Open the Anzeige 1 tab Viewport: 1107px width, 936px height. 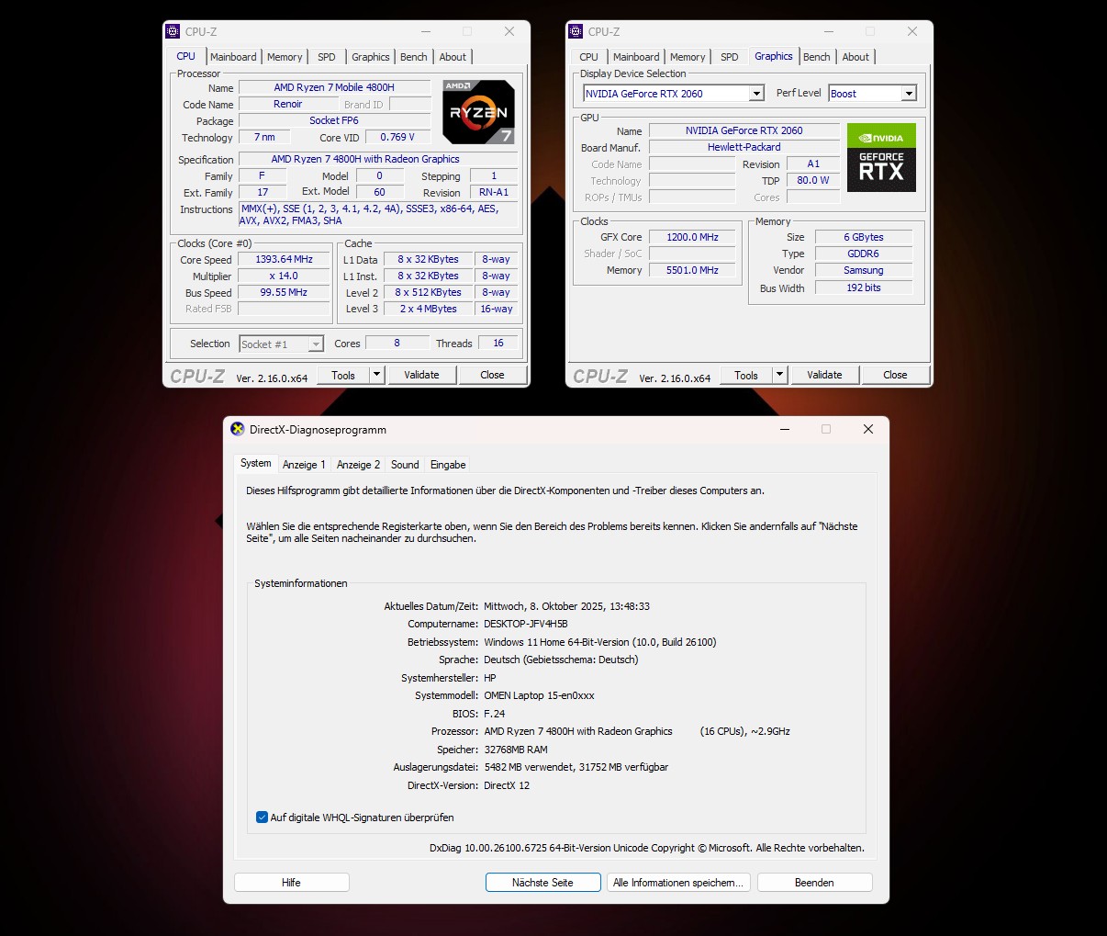pos(304,465)
